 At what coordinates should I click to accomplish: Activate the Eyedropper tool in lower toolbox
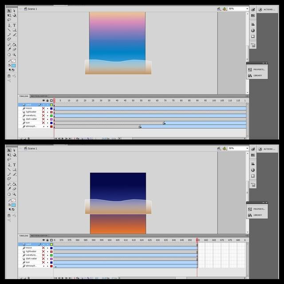tap(9, 189)
